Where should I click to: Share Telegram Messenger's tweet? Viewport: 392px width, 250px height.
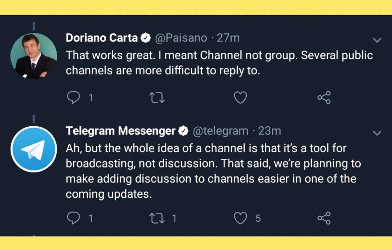[x=324, y=218]
